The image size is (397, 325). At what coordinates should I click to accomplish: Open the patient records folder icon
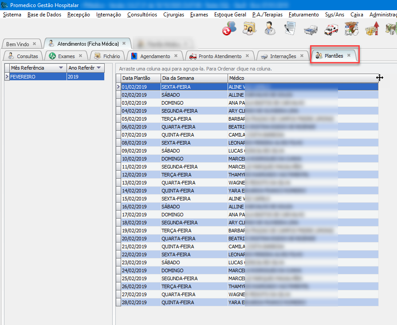[249, 29]
